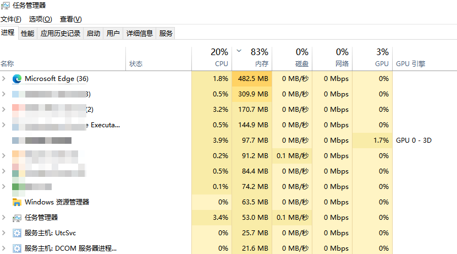The image size is (457, 254).
Task: Expand the Microsoft Edge (36) process group
Action: tap(3, 79)
